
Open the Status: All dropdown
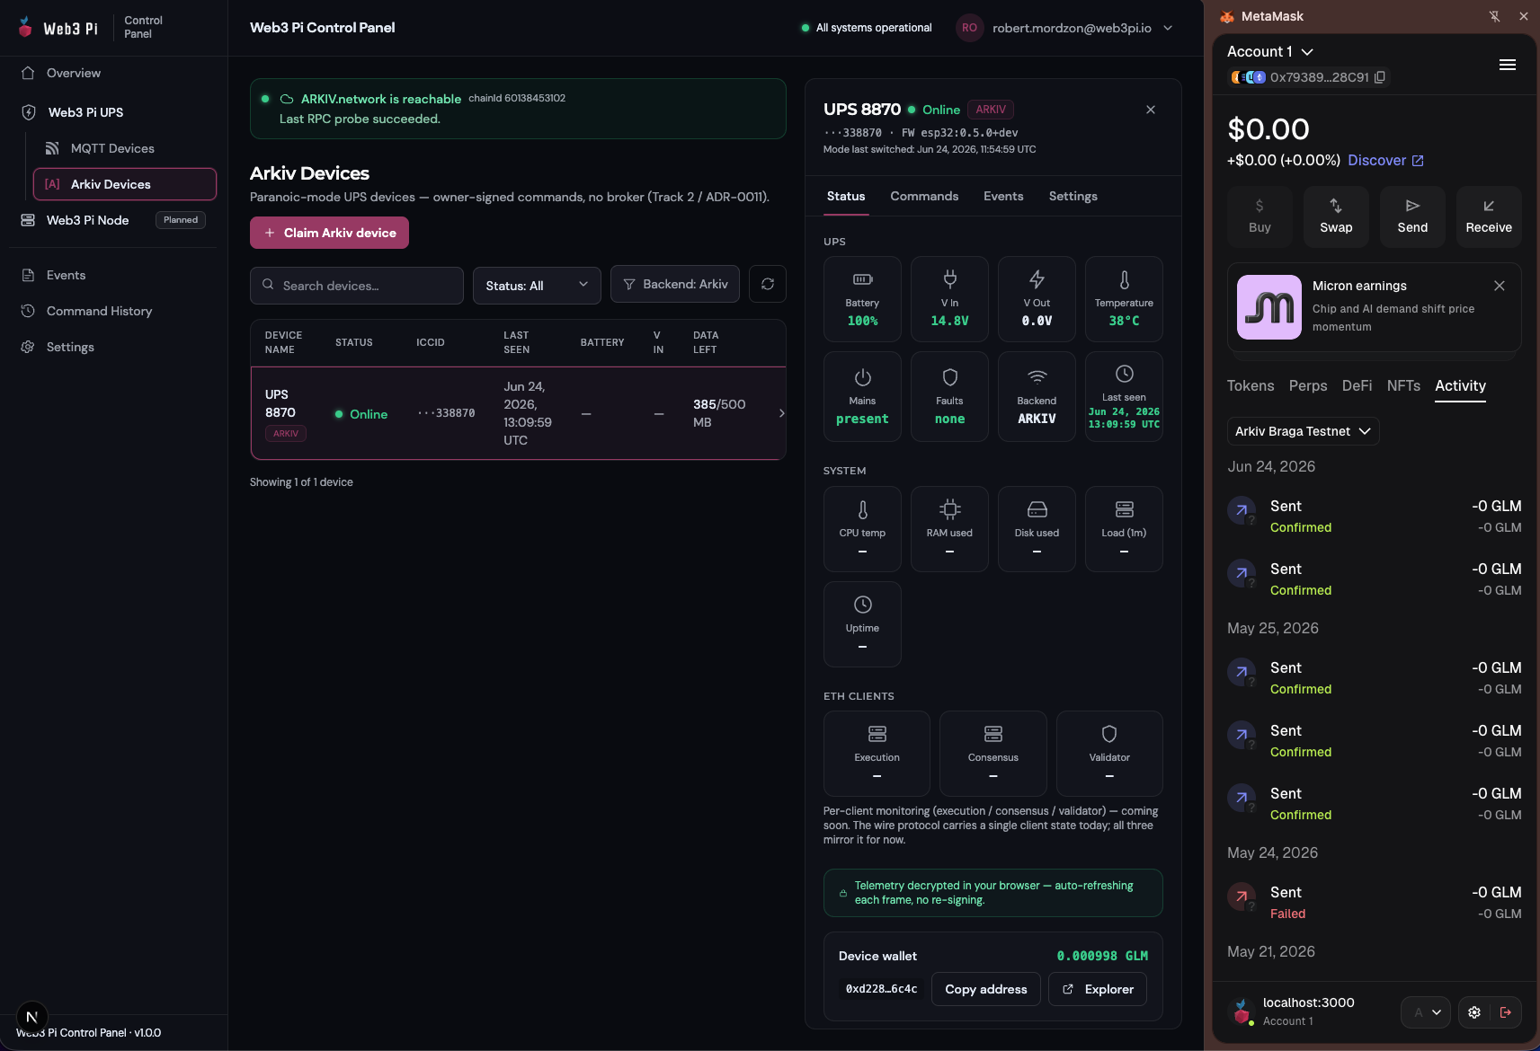[x=537, y=286]
